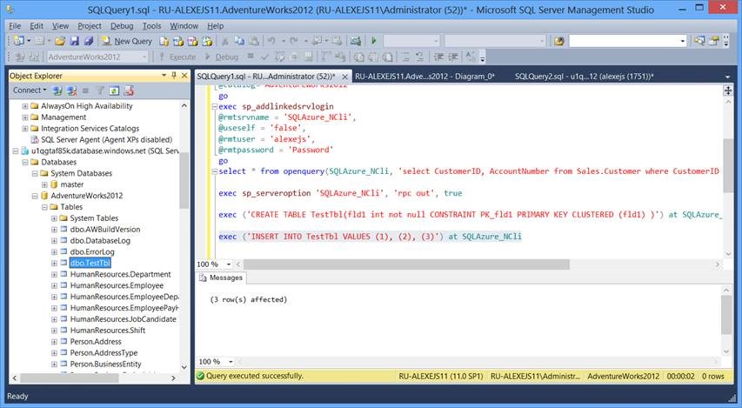
Task: Click the INSERT INTO TestTbl code line
Action: (x=370, y=236)
